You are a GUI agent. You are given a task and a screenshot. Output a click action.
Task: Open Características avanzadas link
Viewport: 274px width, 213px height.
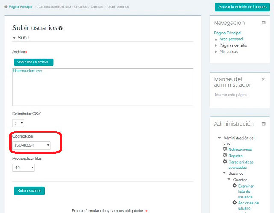coord(241,165)
